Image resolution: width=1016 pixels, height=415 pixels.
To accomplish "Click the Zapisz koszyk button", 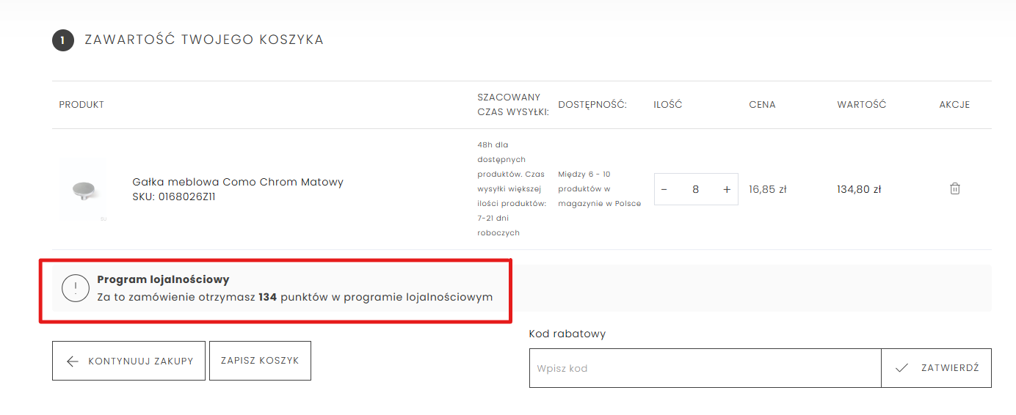I will pyautogui.click(x=260, y=361).
